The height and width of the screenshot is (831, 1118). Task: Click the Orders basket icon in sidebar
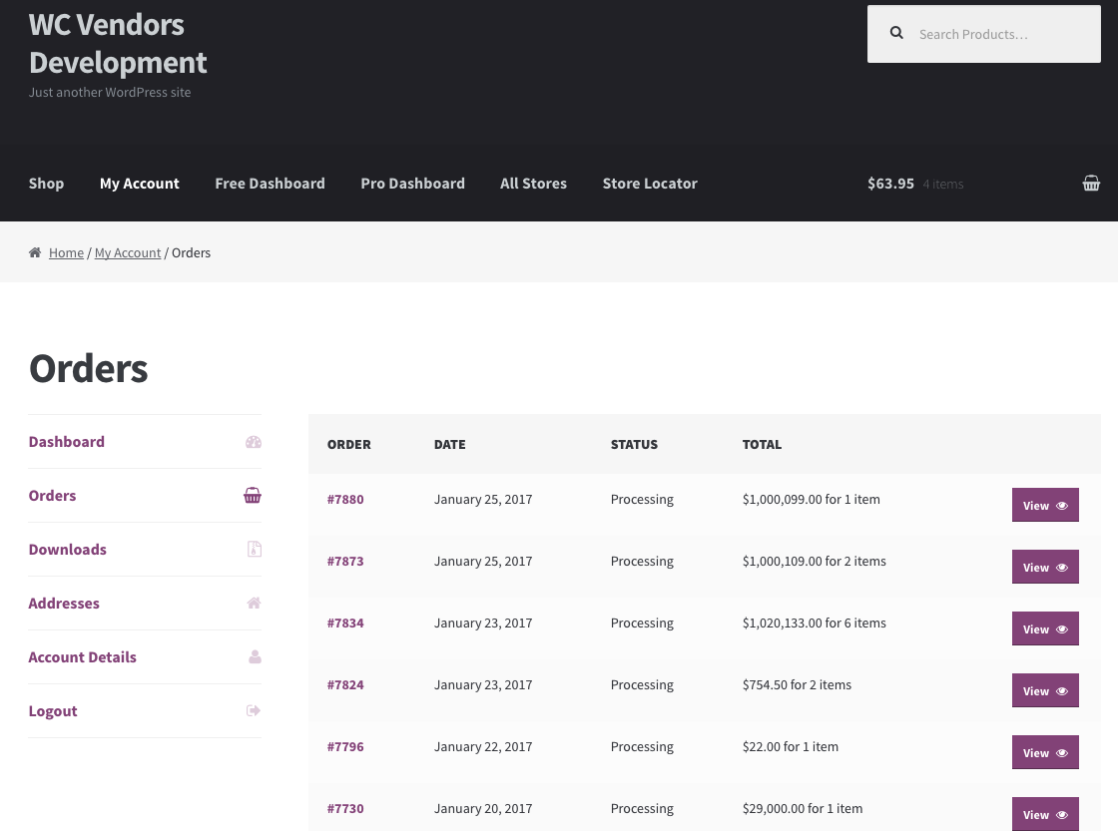(x=253, y=496)
